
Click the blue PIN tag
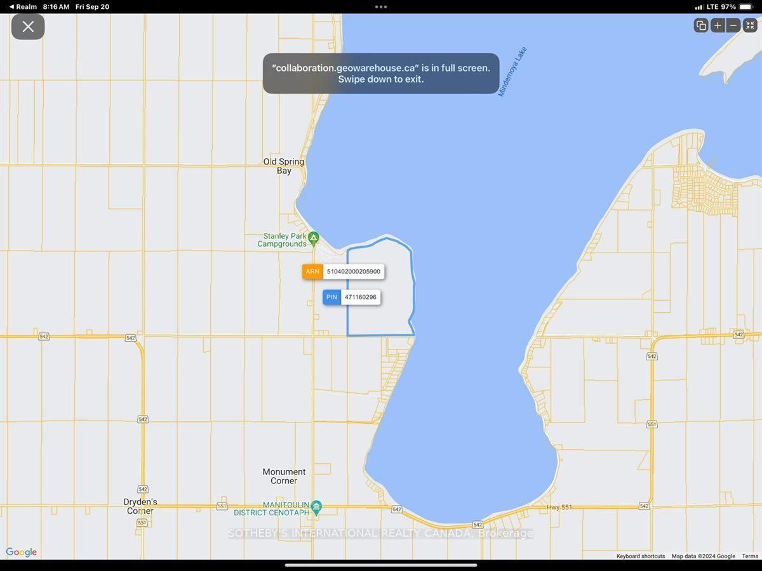(331, 297)
